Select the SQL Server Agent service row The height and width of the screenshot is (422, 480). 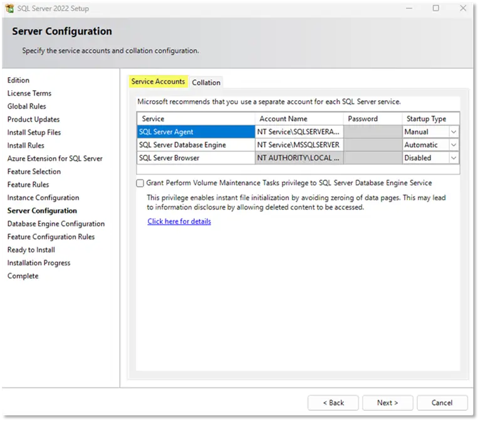point(196,132)
